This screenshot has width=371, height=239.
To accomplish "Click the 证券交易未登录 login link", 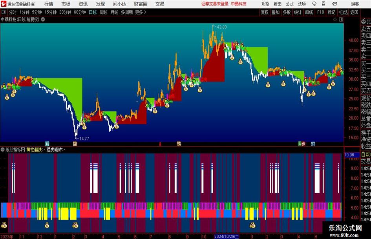I will 215,4.
